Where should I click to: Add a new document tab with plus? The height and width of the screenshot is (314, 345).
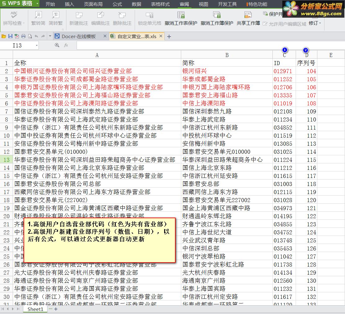(x=169, y=37)
